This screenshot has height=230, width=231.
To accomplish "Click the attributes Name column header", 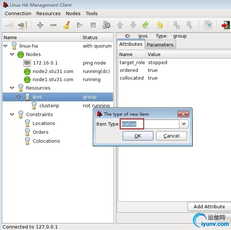I will point(132,55).
